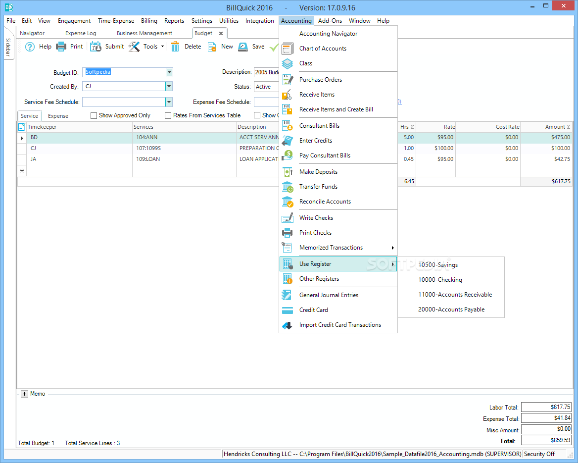Image resolution: width=578 pixels, height=463 pixels.
Task: Open the Make Deposits icon
Action: [287, 172]
